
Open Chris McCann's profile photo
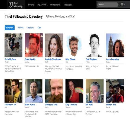click(x=14, y=45)
